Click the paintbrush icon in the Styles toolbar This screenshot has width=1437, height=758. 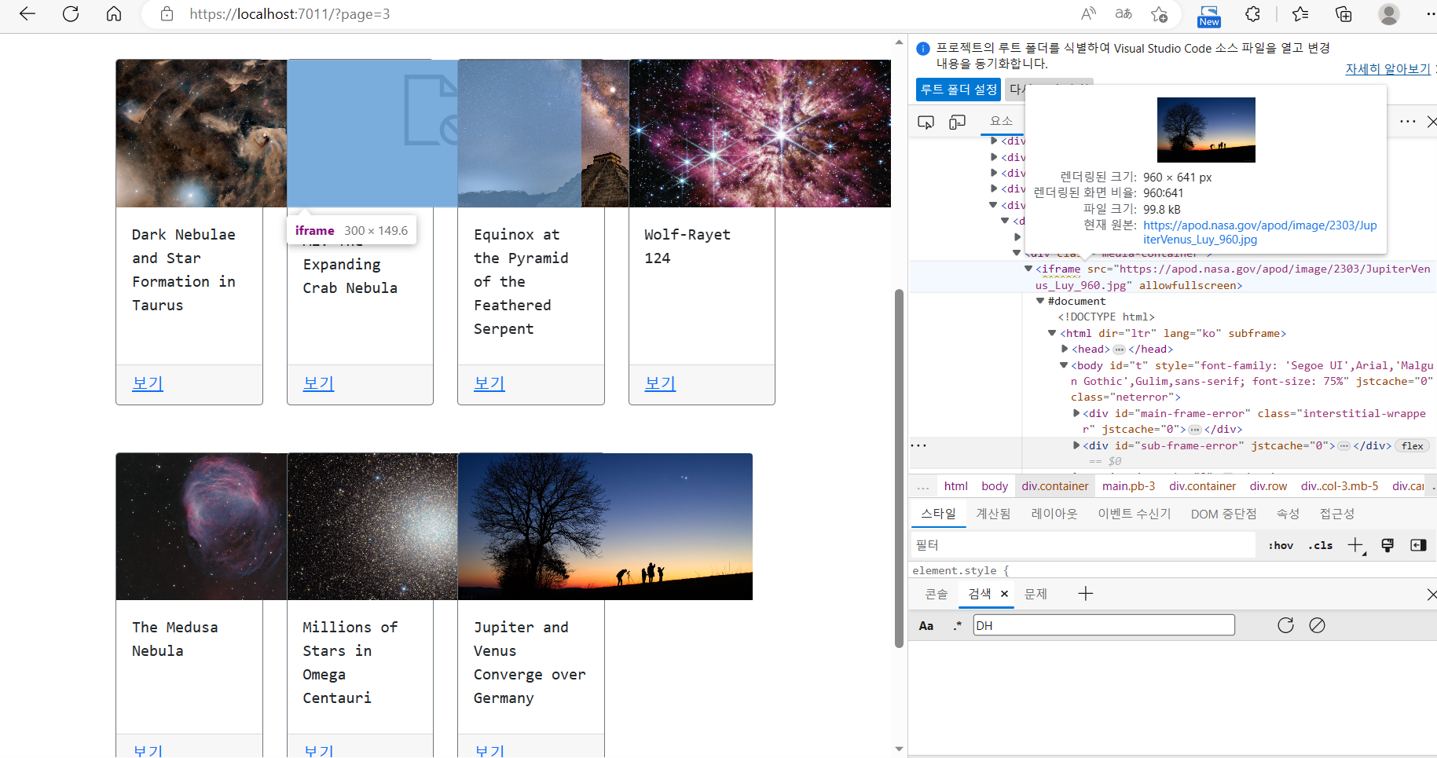pos(1388,545)
